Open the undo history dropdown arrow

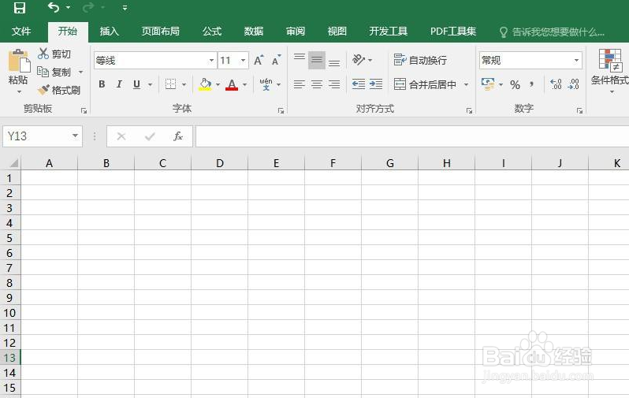click(69, 8)
